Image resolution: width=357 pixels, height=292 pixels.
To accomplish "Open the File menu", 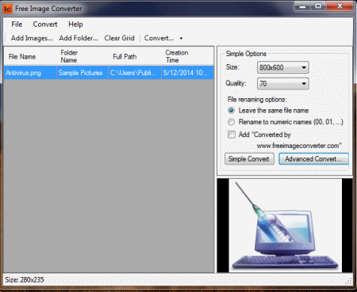I will click(17, 25).
